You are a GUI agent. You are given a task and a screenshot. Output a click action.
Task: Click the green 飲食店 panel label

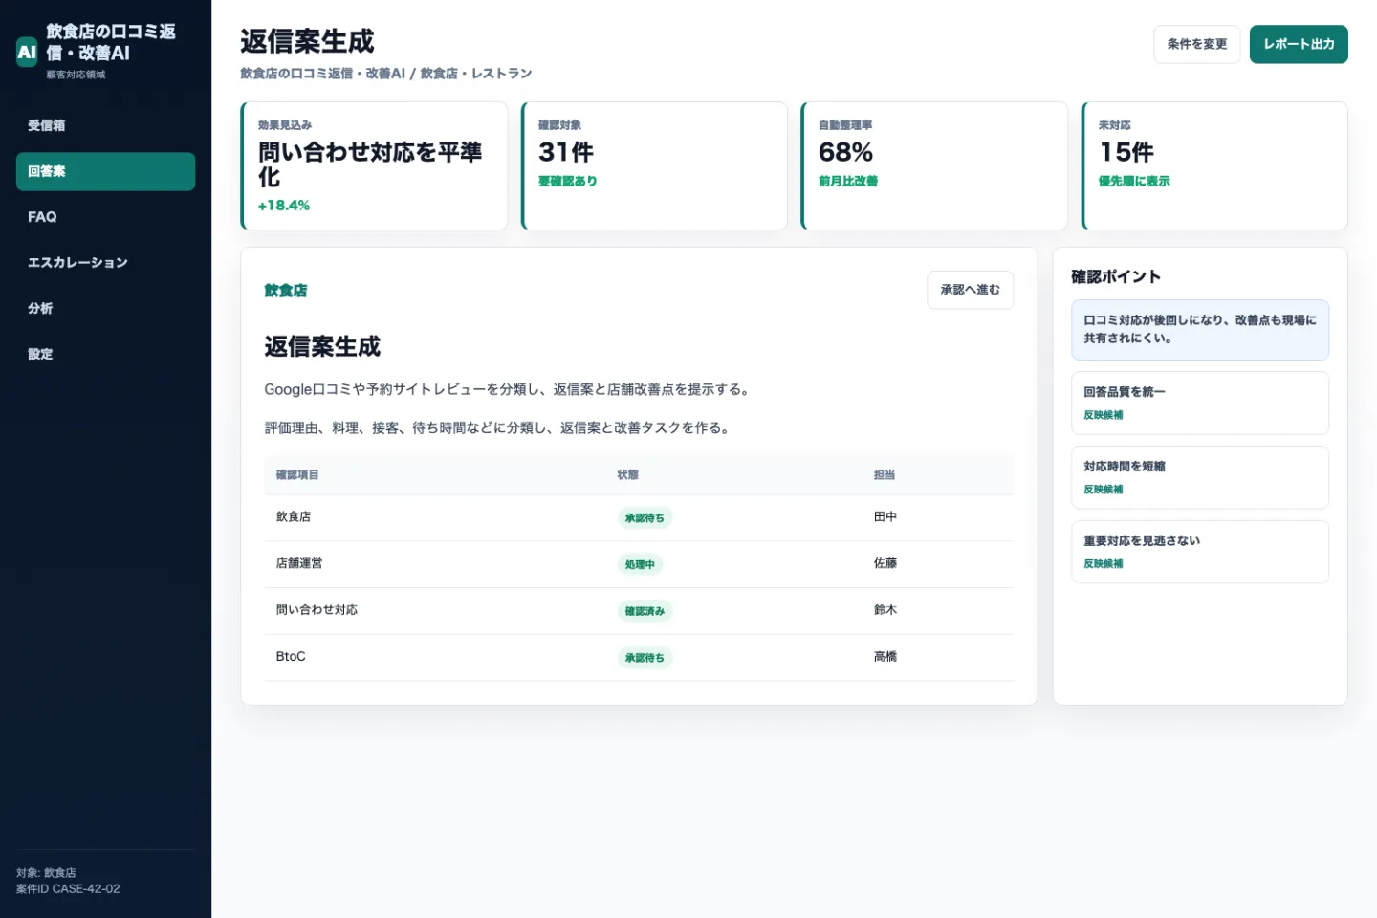pyautogui.click(x=286, y=291)
